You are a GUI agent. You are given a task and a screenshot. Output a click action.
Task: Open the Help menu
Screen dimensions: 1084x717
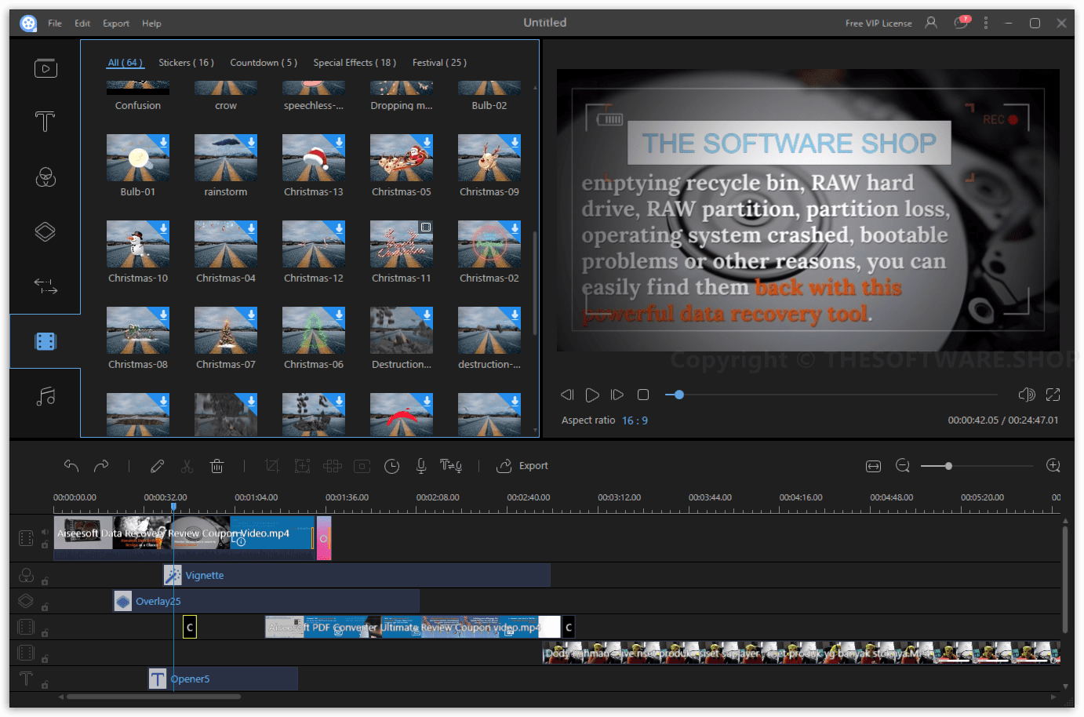151,24
